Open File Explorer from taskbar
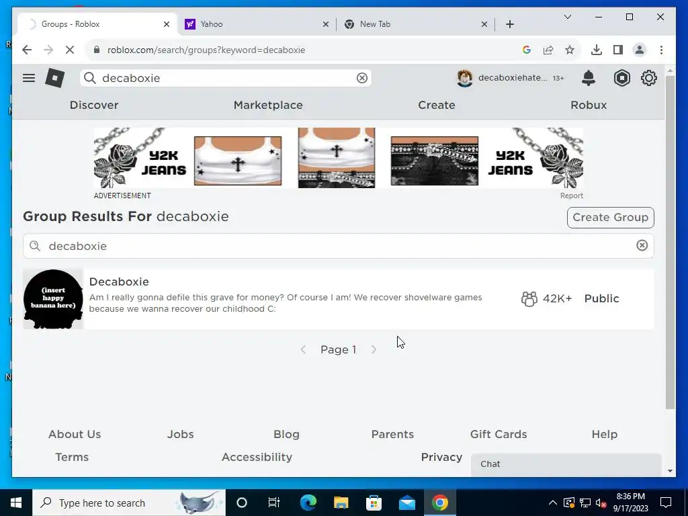The width and height of the screenshot is (688, 516). (x=341, y=503)
